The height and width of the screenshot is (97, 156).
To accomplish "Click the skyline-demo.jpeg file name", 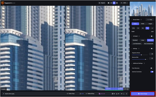I will pos(10,94).
